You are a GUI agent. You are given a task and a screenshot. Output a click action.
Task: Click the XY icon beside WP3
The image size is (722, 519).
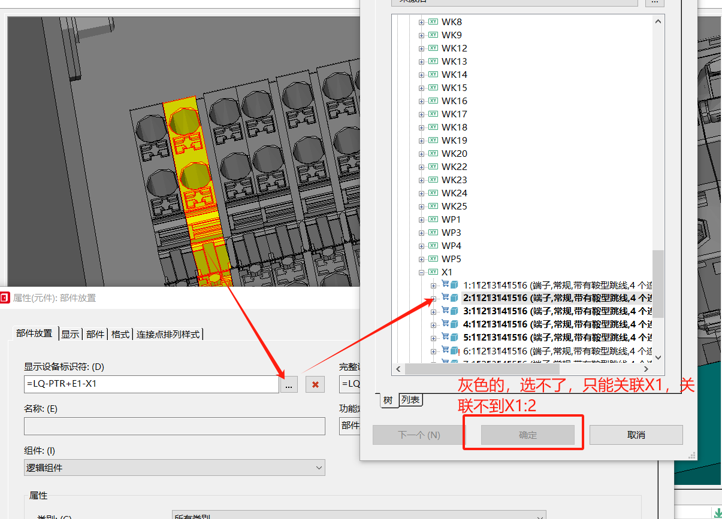(433, 232)
